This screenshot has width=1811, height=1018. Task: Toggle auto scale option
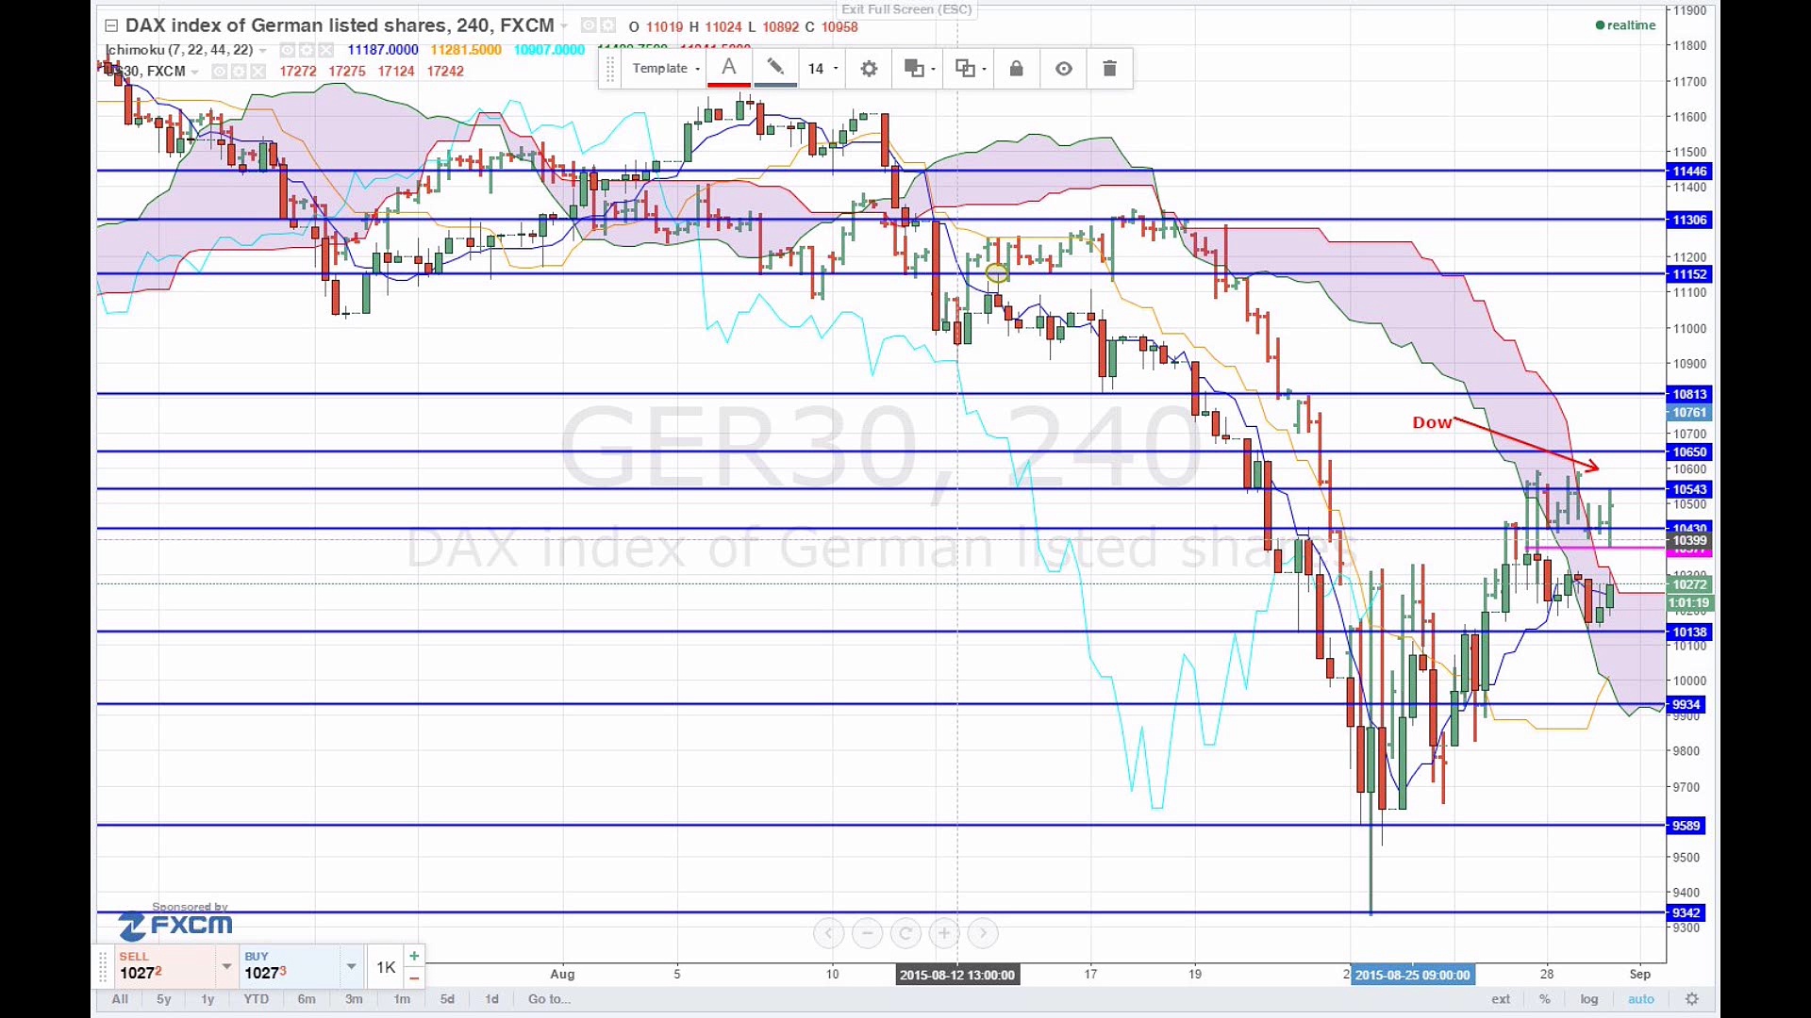tap(1640, 999)
